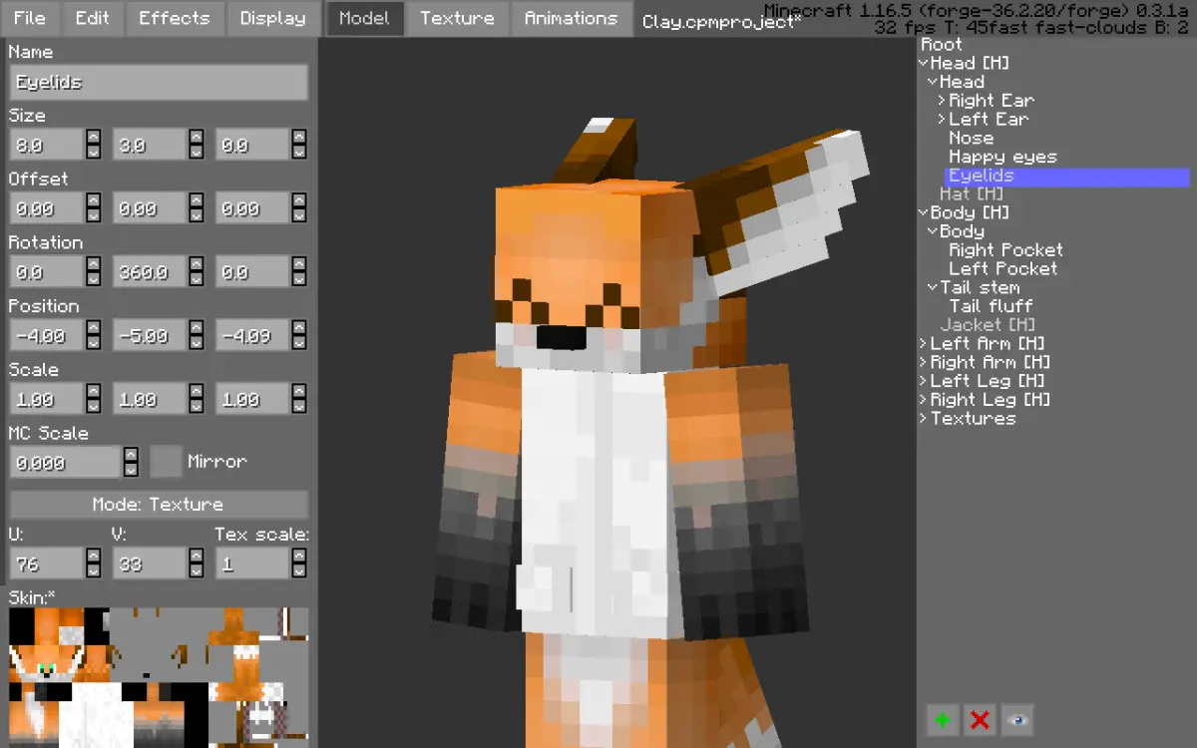Switch to the Texture tab
The width and height of the screenshot is (1197, 748).
coord(457,18)
